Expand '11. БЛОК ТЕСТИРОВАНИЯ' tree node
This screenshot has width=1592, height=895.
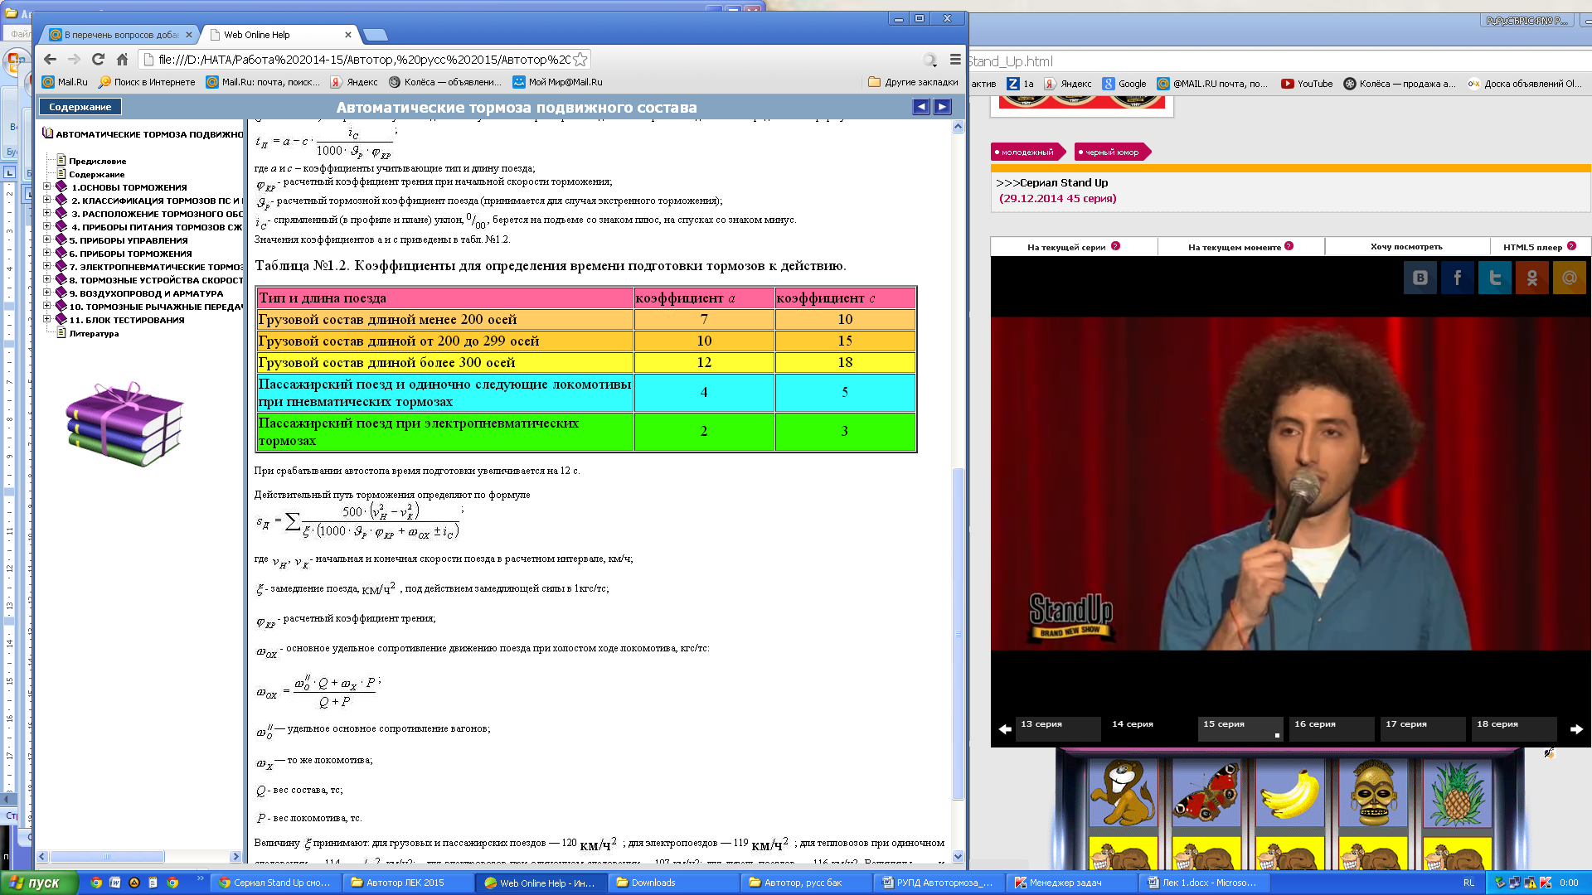click(47, 319)
